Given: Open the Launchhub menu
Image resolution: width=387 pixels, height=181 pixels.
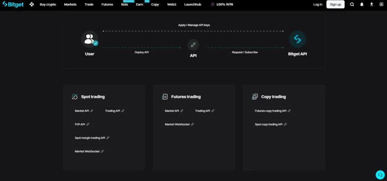Looking at the screenshot, I should click(x=193, y=4).
